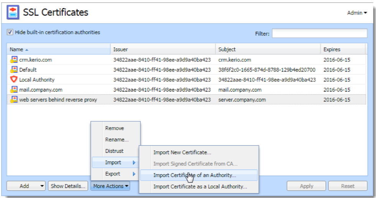
Task: Select the Default certificate name
Action: (x=28, y=70)
